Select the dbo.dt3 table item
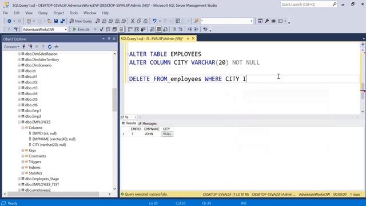The height and width of the screenshot is (206, 366). 31,88
